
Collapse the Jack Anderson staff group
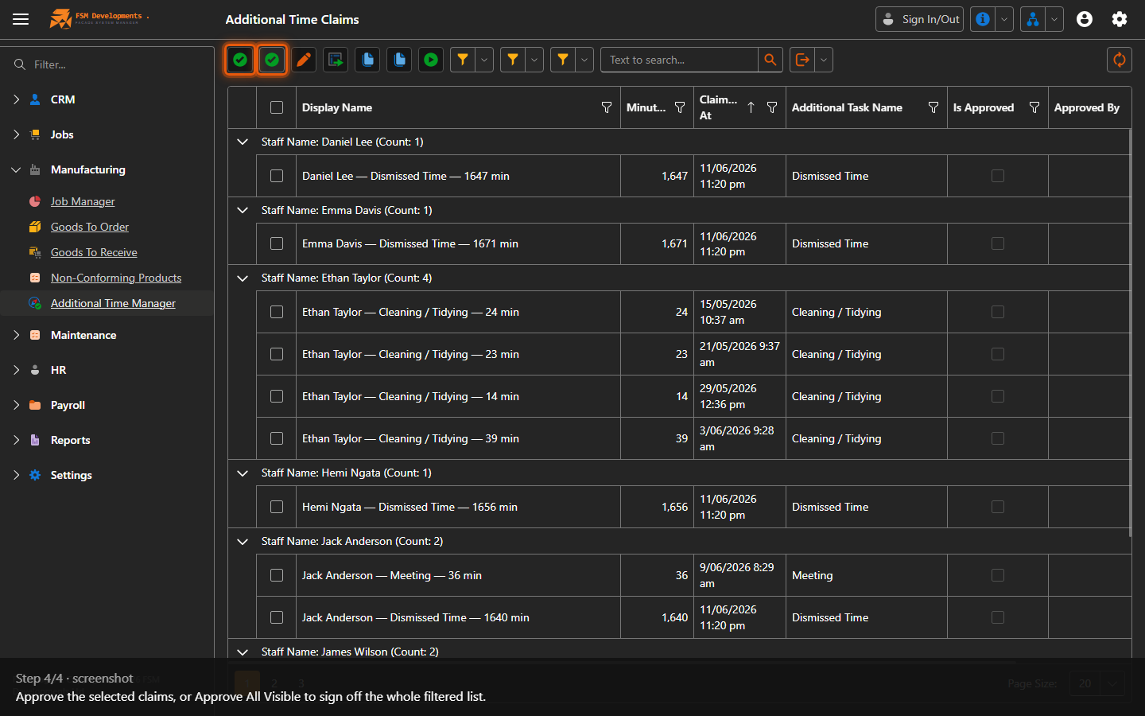point(243,541)
